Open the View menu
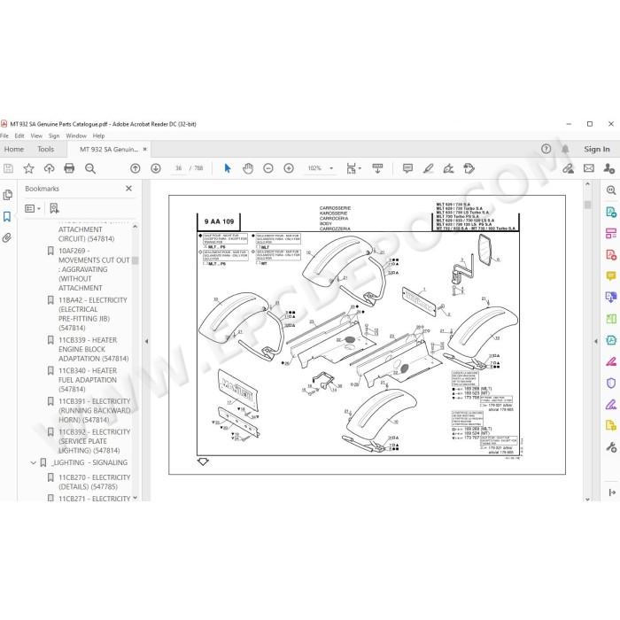The image size is (620, 620). pos(36,136)
